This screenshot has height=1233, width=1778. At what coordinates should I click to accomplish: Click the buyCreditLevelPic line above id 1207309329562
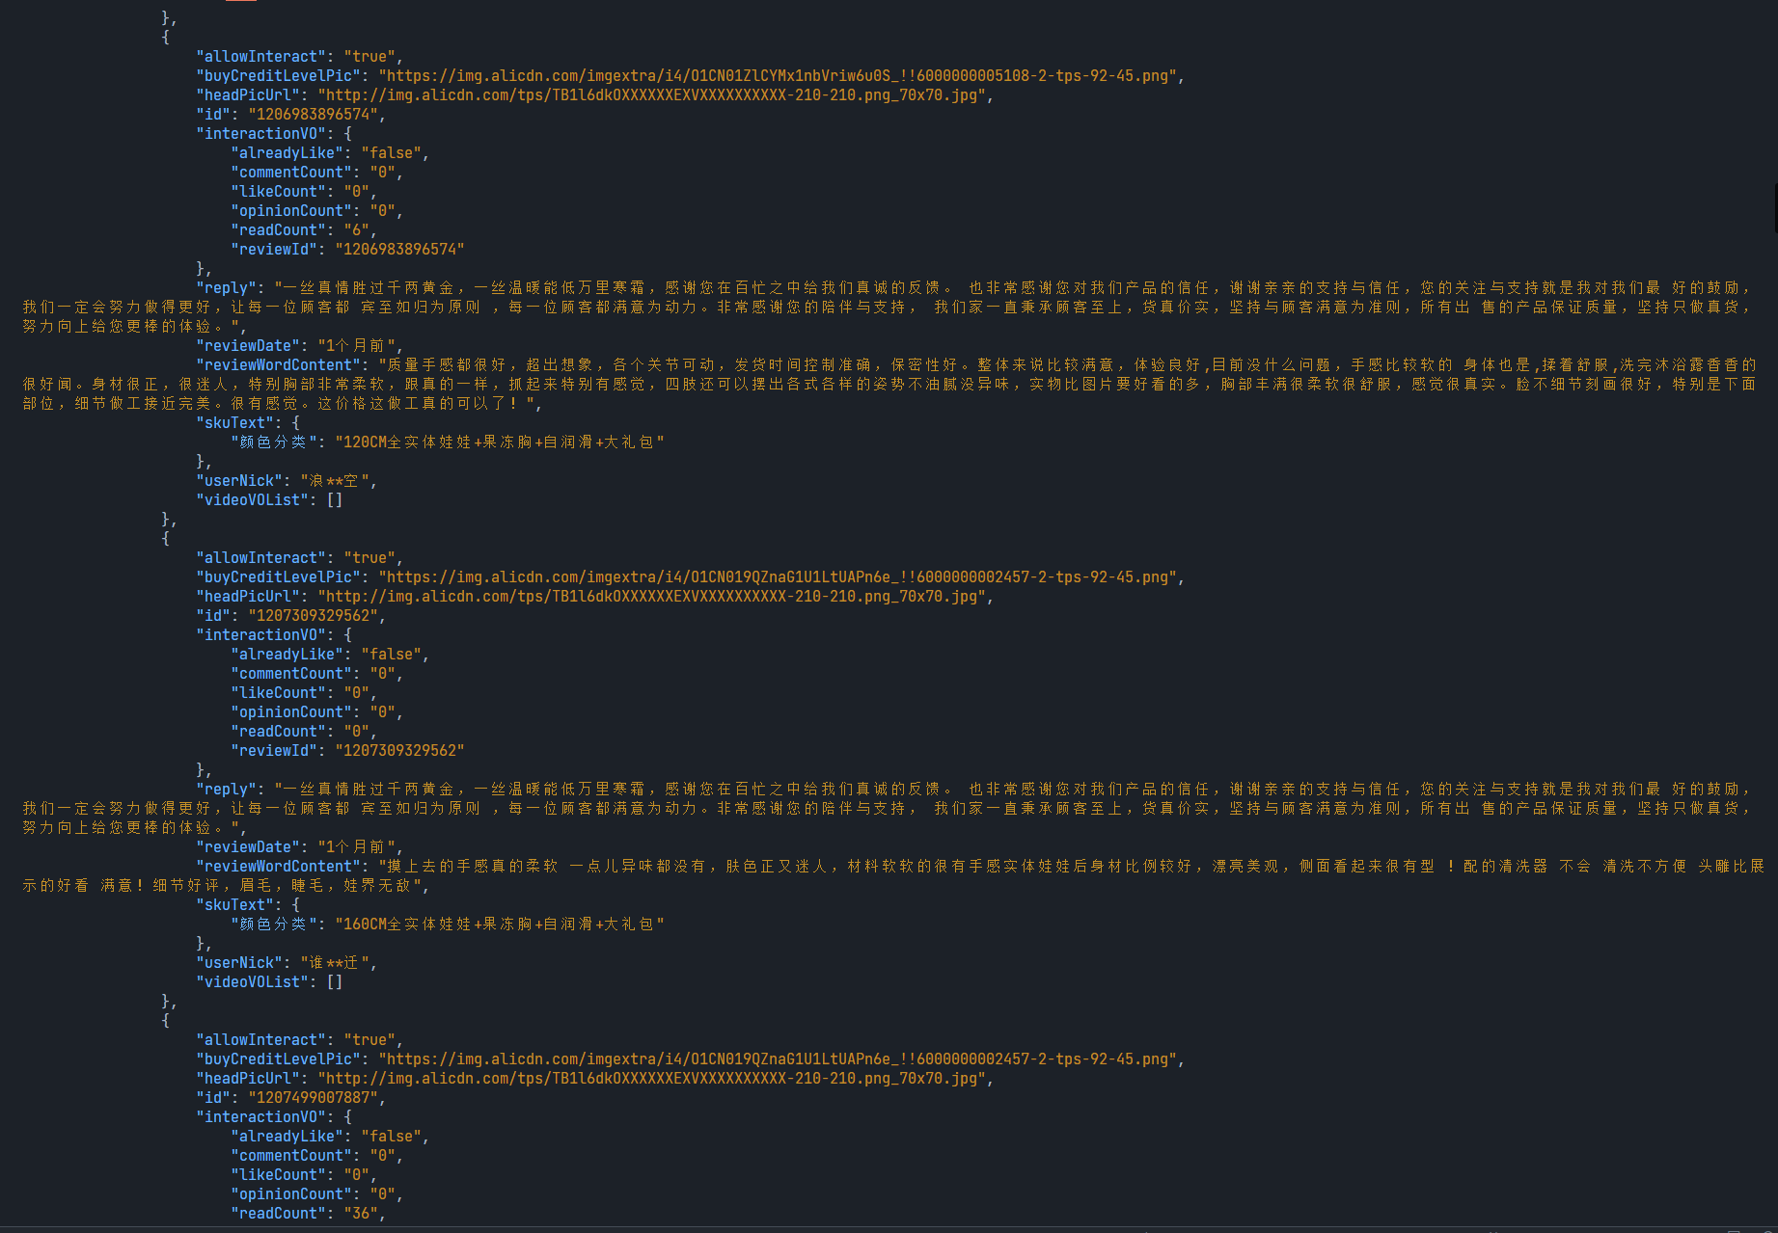[691, 576]
